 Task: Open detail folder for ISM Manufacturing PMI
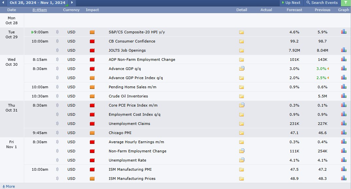coord(241,169)
